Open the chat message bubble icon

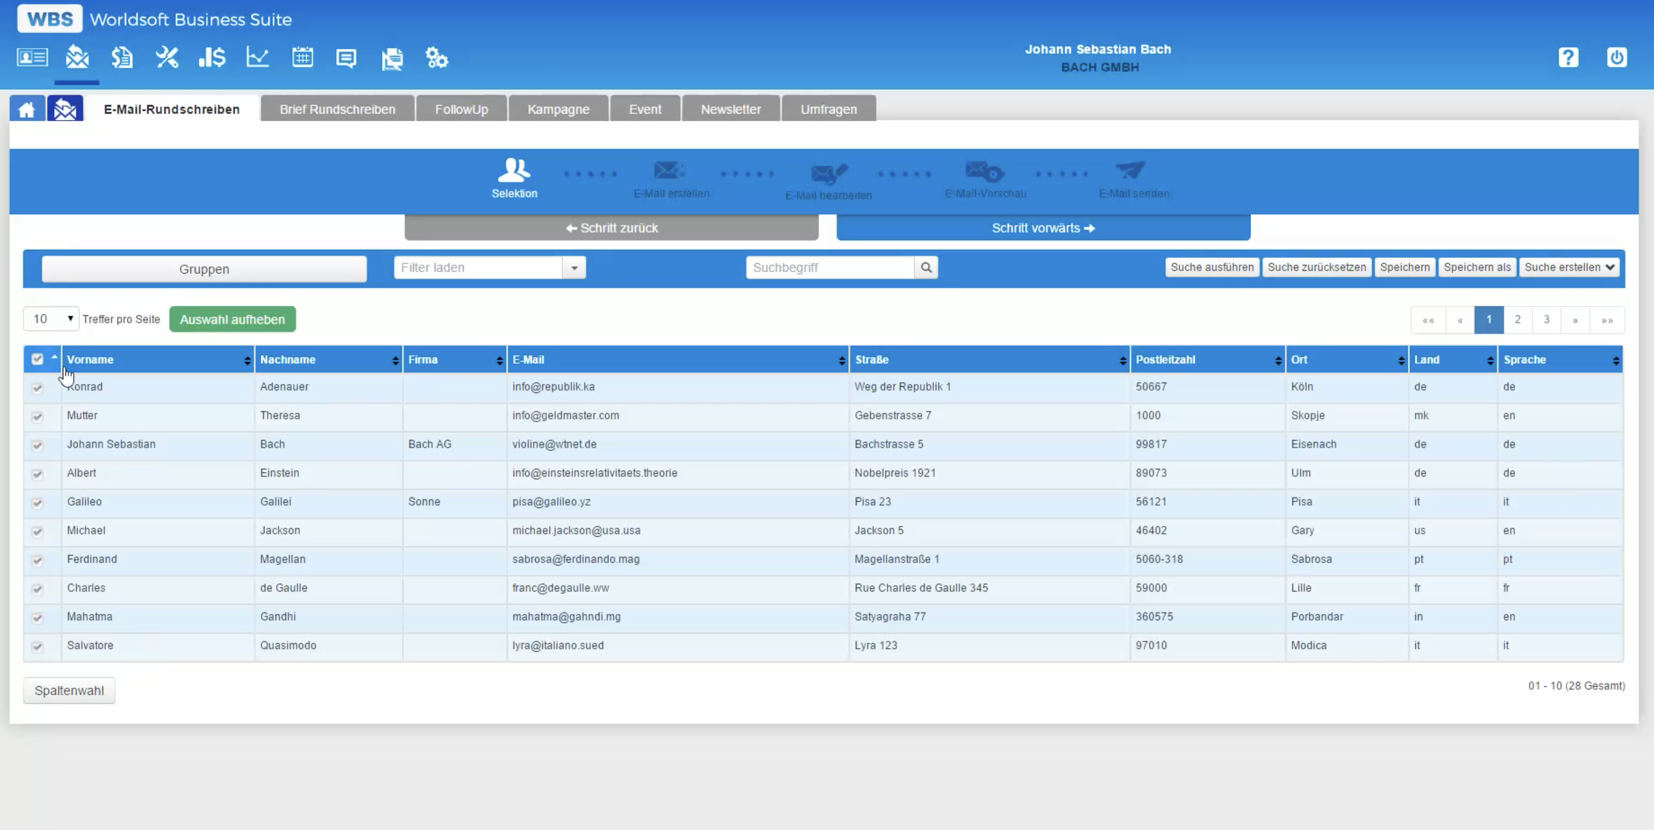click(346, 58)
